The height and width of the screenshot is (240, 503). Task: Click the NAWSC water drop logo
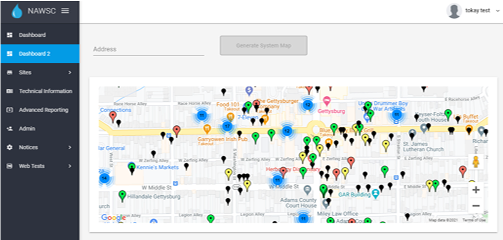point(17,11)
